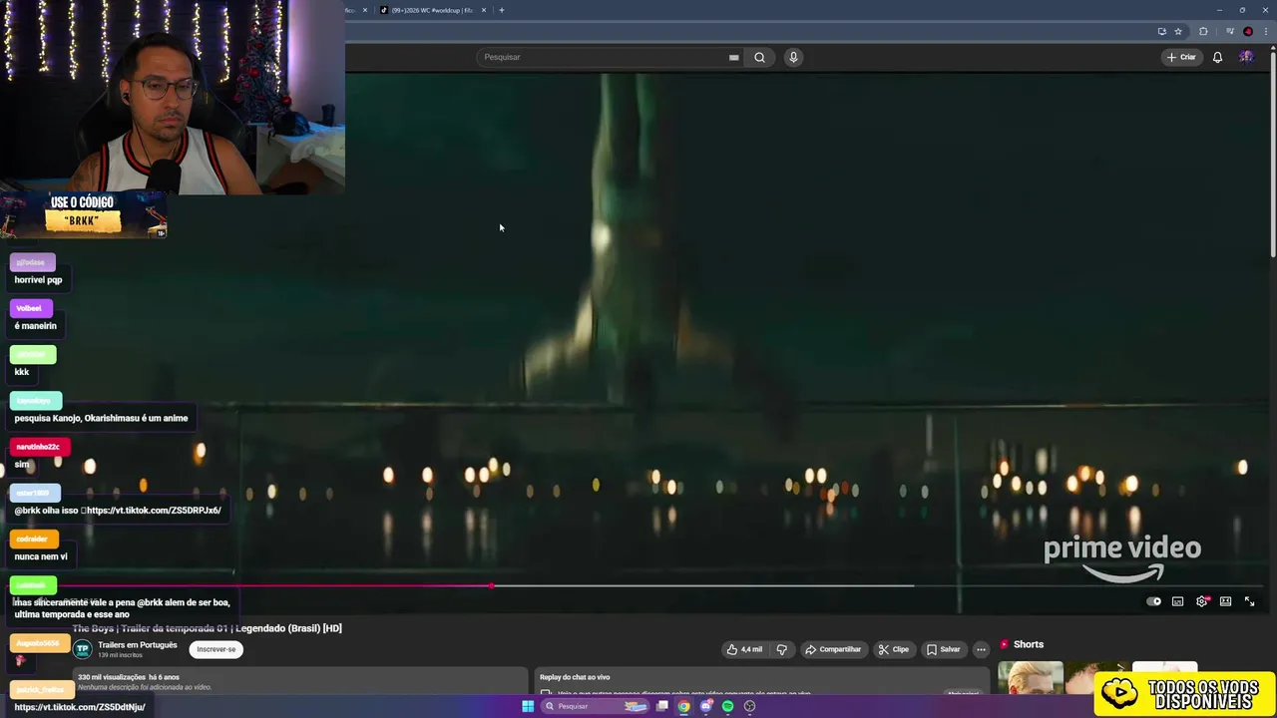Subscribe with the Inscrever-se button
1277x718 pixels.
[216, 649]
